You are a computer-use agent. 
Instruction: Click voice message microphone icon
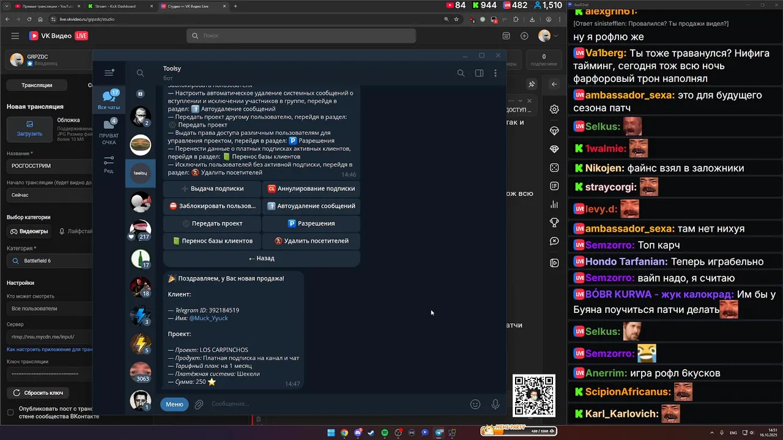click(x=495, y=404)
